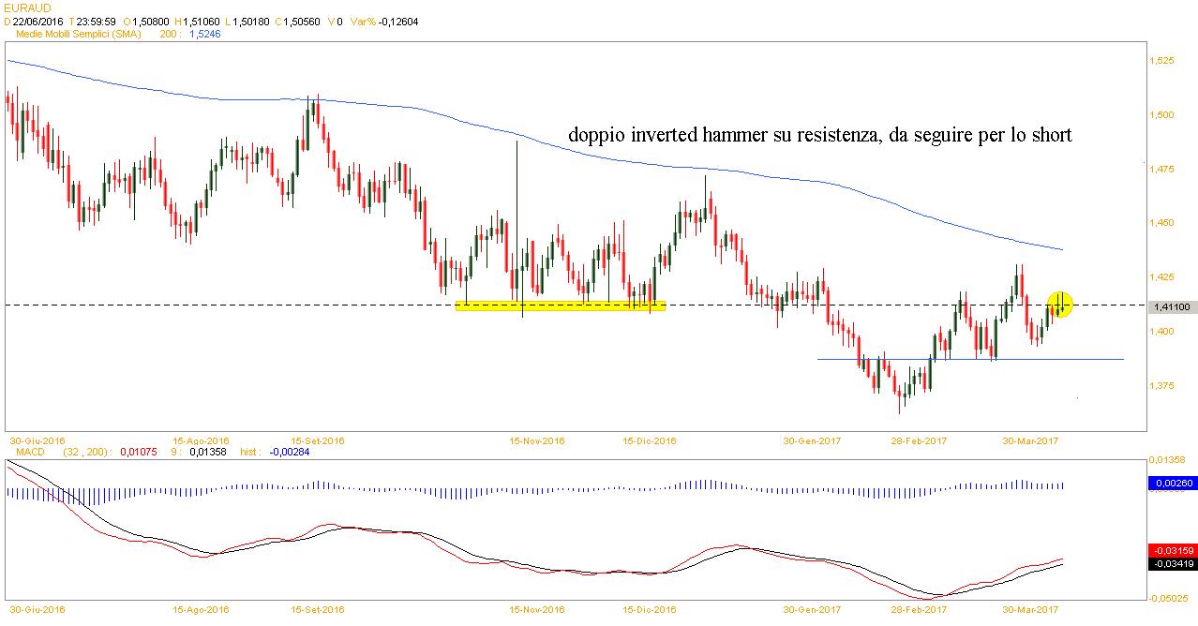Select the 'doppio inverted hammer' text annotation
1198x626 pixels.
820,135
